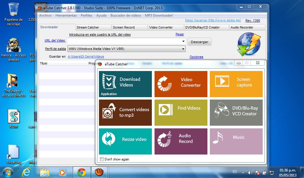Click the aTube Catcher taskbar button
This screenshot has height=178, width=304.
pyautogui.click(x=99, y=172)
